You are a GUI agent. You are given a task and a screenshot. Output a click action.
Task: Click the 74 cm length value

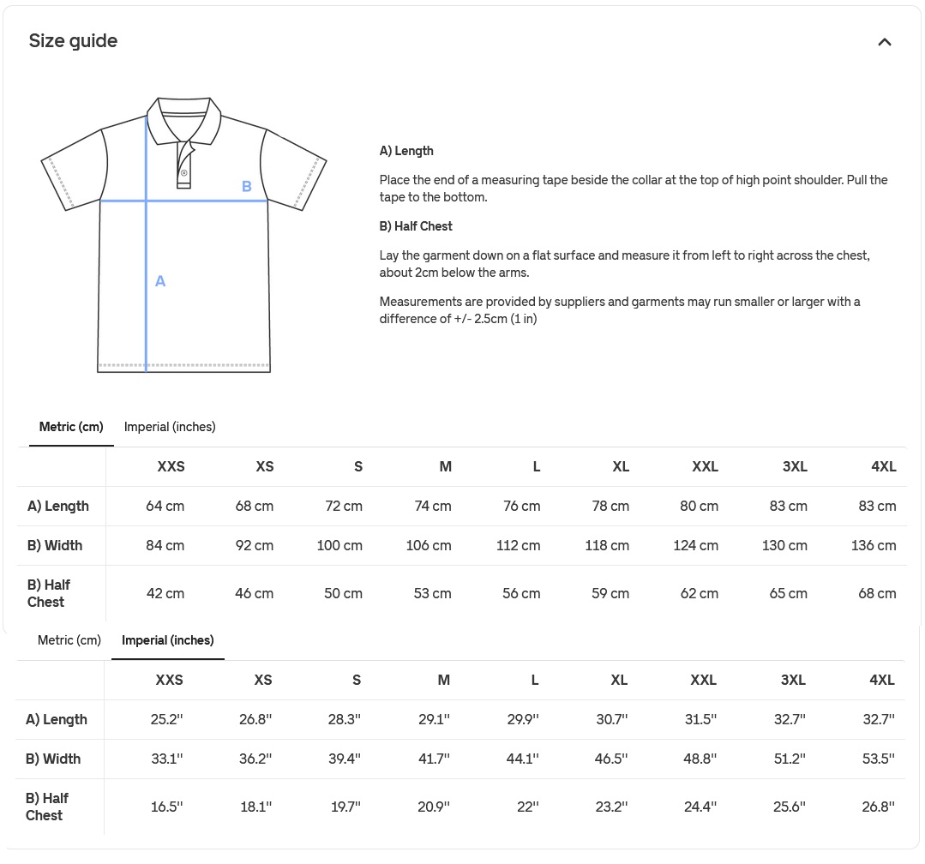pyautogui.click(x=433, y=507)
